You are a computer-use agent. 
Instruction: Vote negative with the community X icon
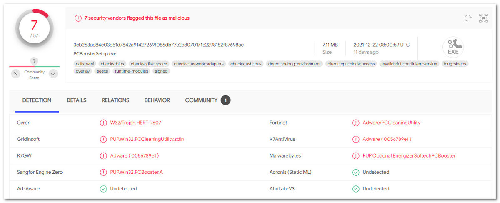15,74
